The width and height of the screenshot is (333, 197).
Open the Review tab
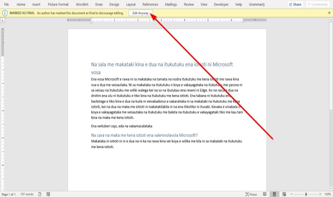point(188,4)
